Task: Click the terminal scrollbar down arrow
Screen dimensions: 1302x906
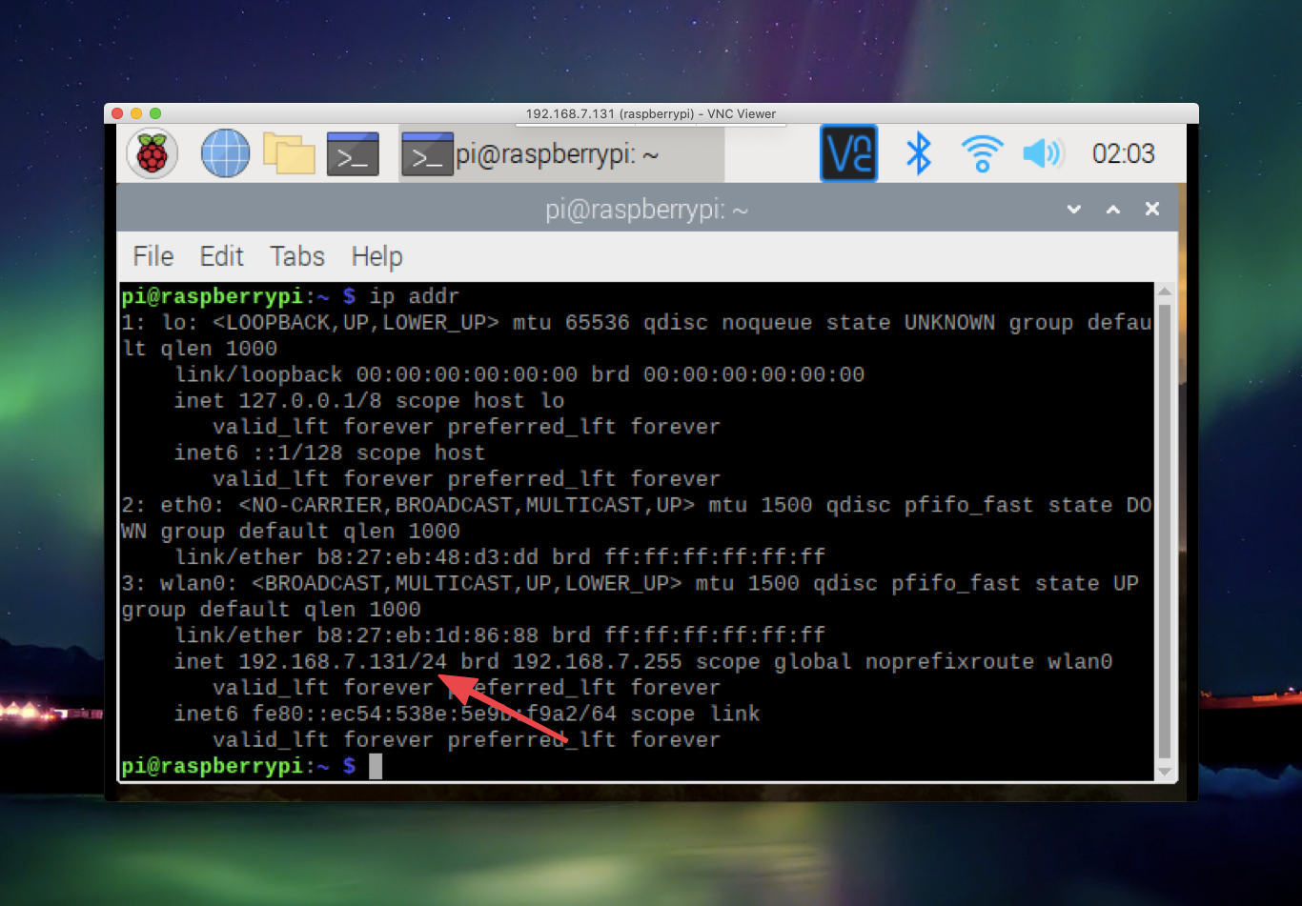Action: [1165, 771]
